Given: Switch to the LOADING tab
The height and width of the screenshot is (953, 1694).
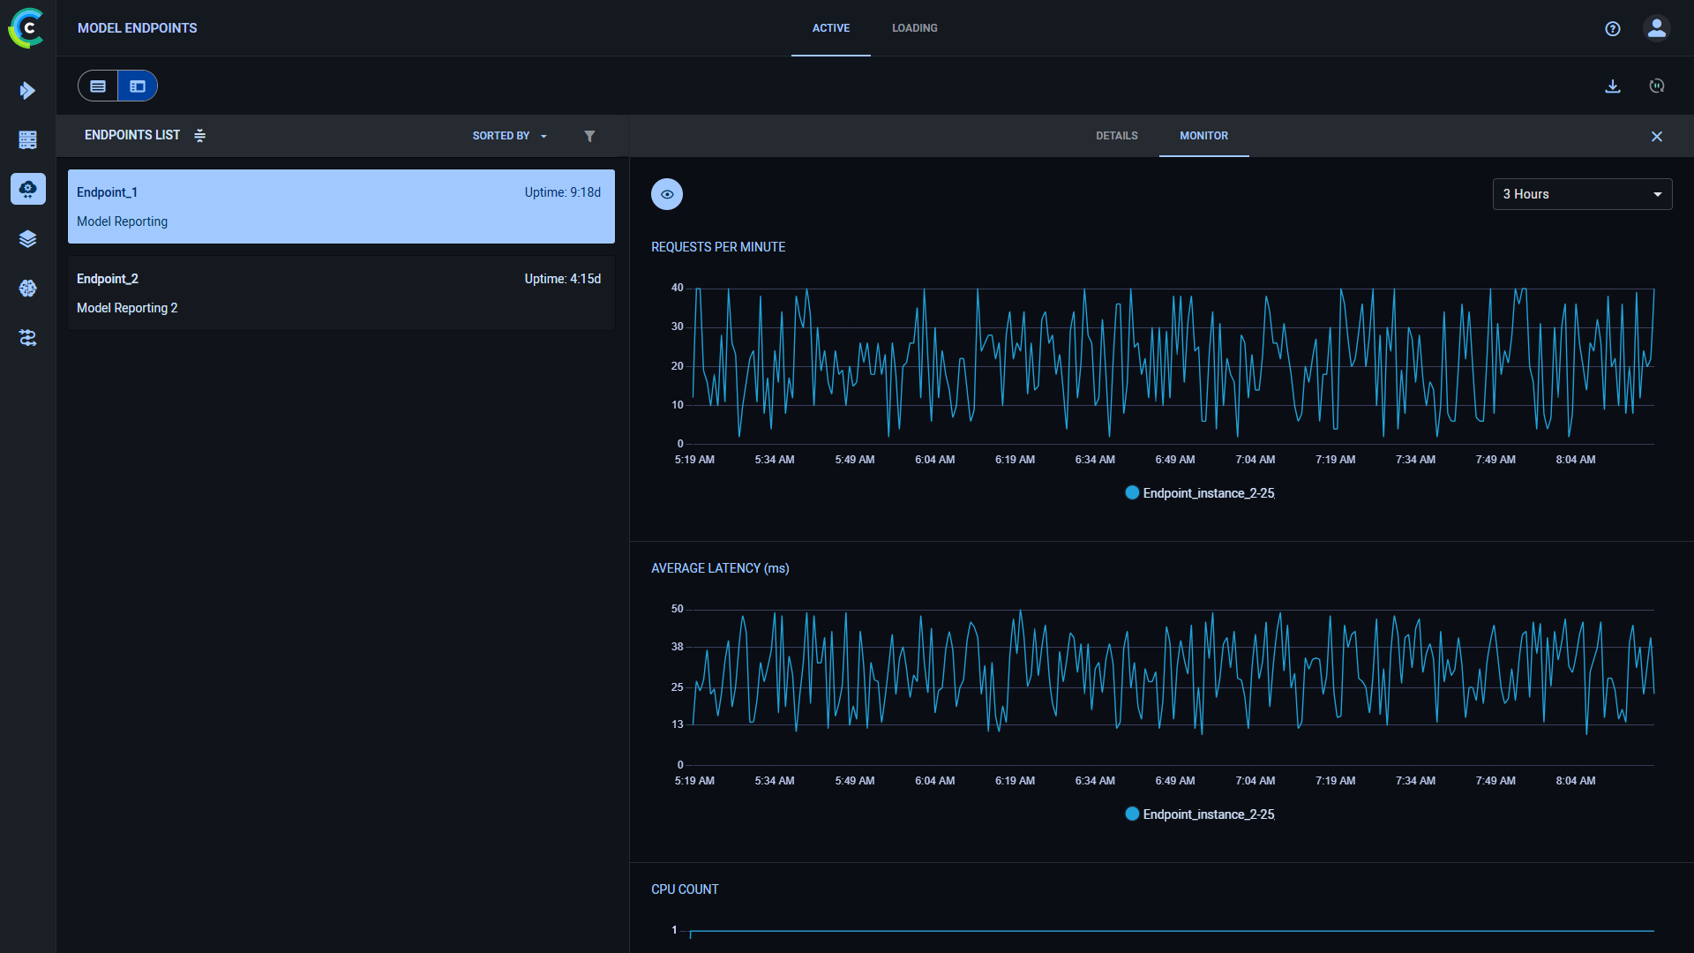Looking at the screenshot, I should [914, 28].
